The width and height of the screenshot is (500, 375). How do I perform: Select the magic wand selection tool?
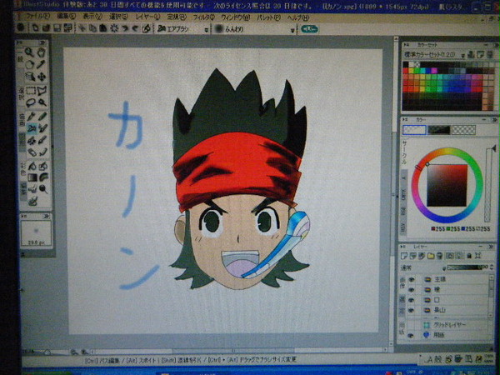[42, 102]
